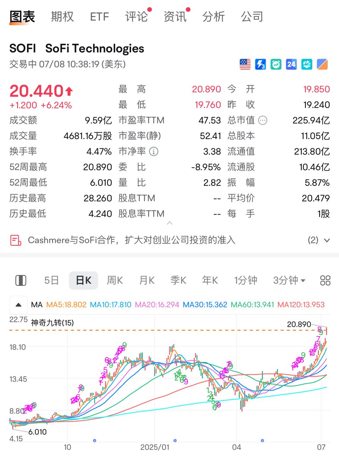Open the teal alarm clock icon

pos(276,64)
